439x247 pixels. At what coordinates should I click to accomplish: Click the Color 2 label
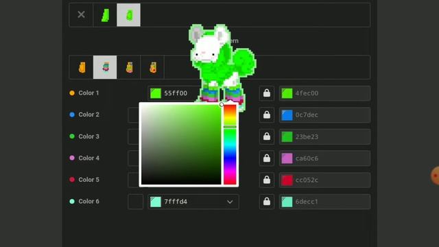(x=88, y=115)
